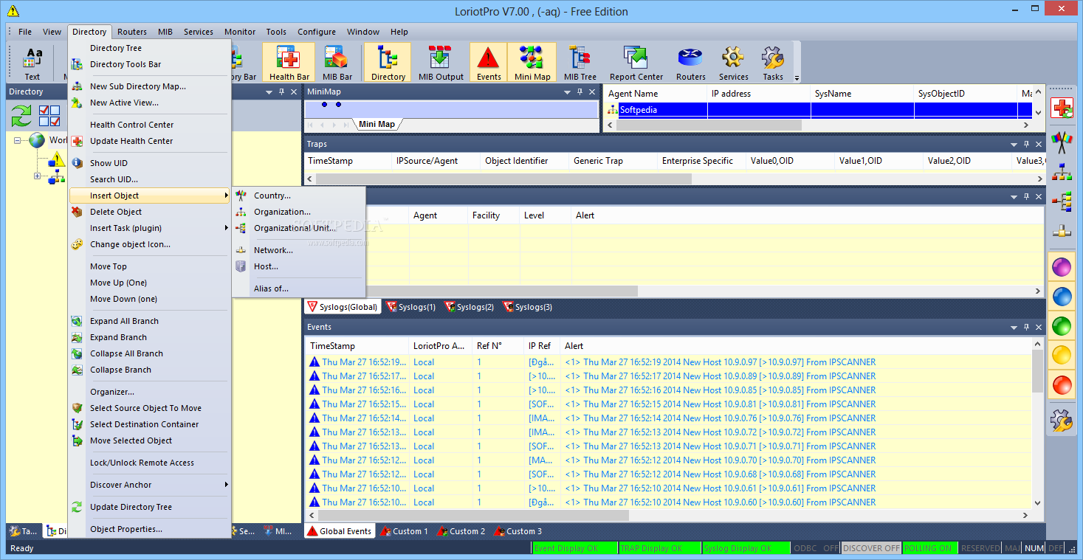Click the red cross health icon on the right sidebar
The width and height of the screenshot is (1083, 560).
click(1062, 108)
